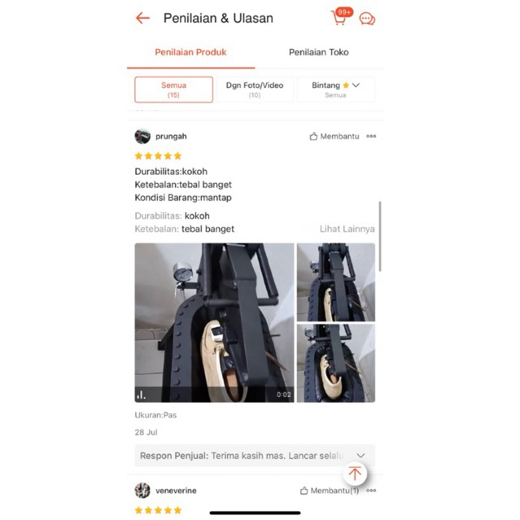Tap the back arrow icon
520x520 pixels.
pos(143,18)
